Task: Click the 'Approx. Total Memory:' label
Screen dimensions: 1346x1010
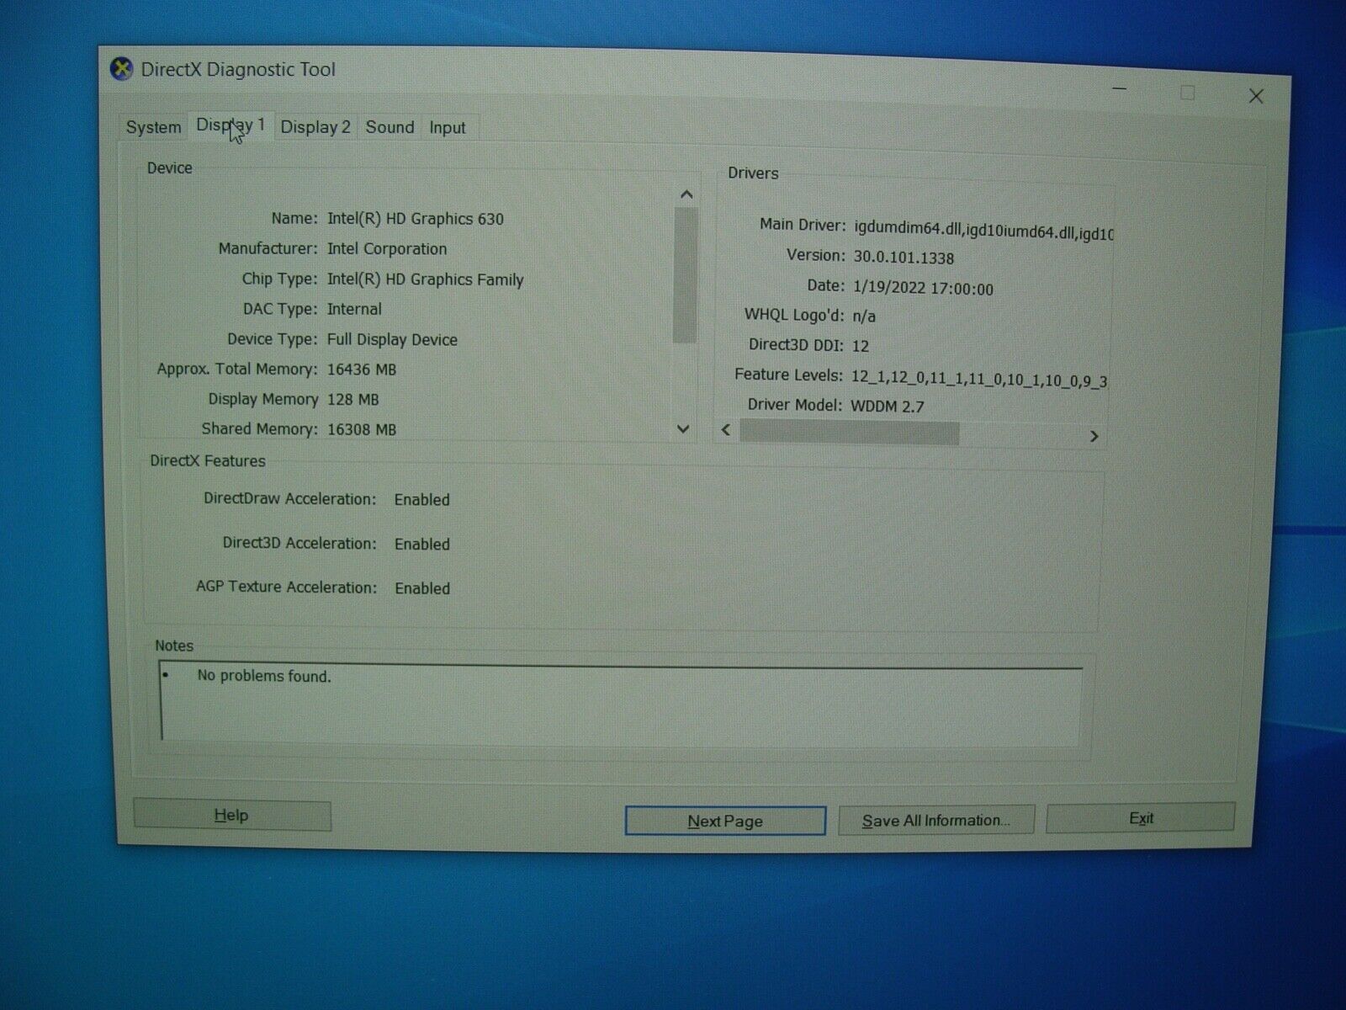Action: [237, 369]
